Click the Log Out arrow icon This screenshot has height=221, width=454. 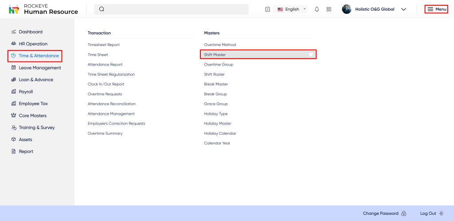(x=441, y=213)
